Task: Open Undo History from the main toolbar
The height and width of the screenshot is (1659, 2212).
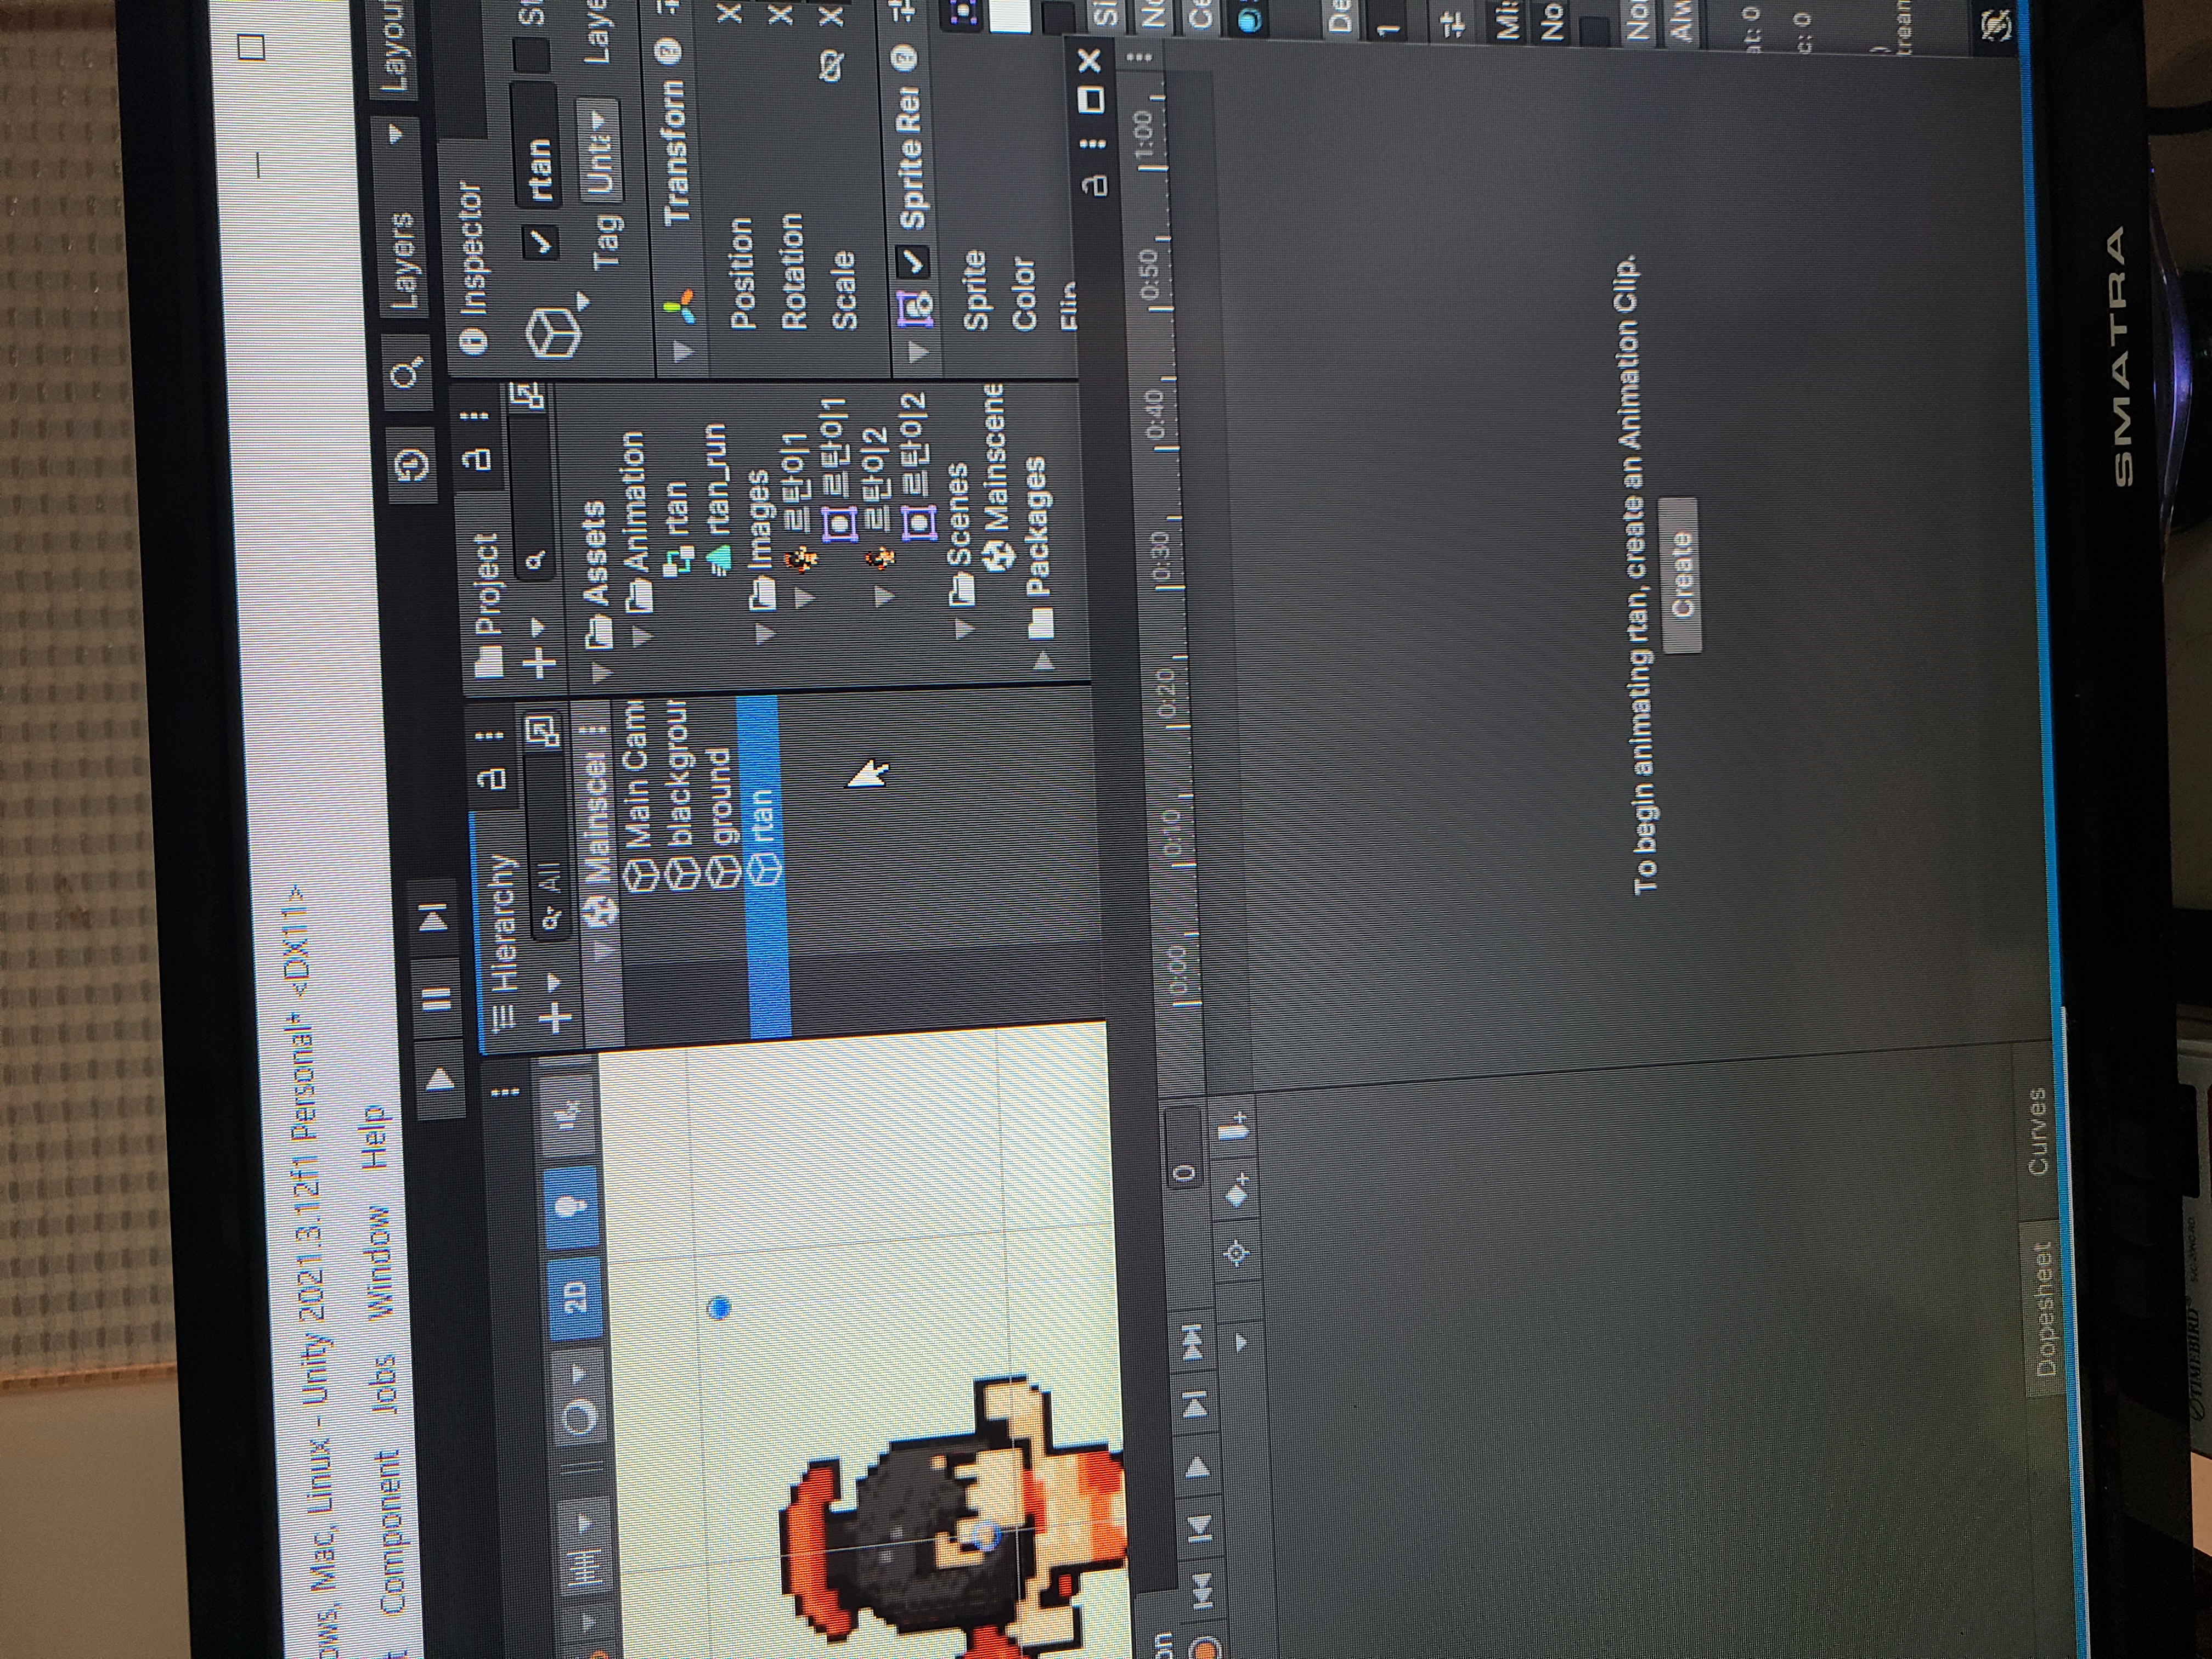Action: click(412, 464)
